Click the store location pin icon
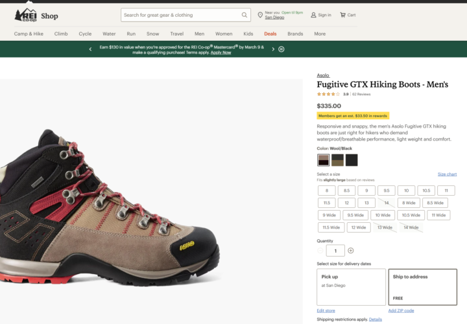Viewport: 467px width, 324px height. [x=260, y=15]
